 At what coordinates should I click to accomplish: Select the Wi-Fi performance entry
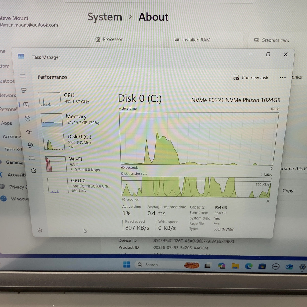73,164
